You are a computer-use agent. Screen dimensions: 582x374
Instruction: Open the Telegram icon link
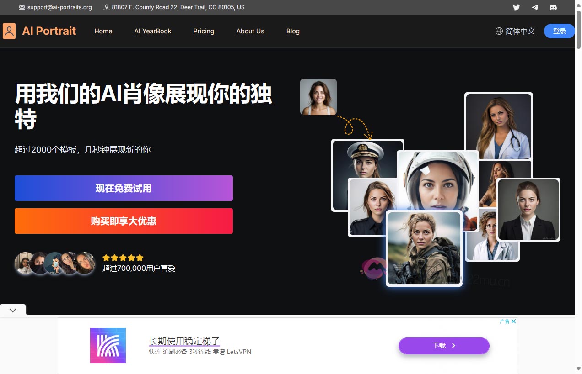[534, 7]
